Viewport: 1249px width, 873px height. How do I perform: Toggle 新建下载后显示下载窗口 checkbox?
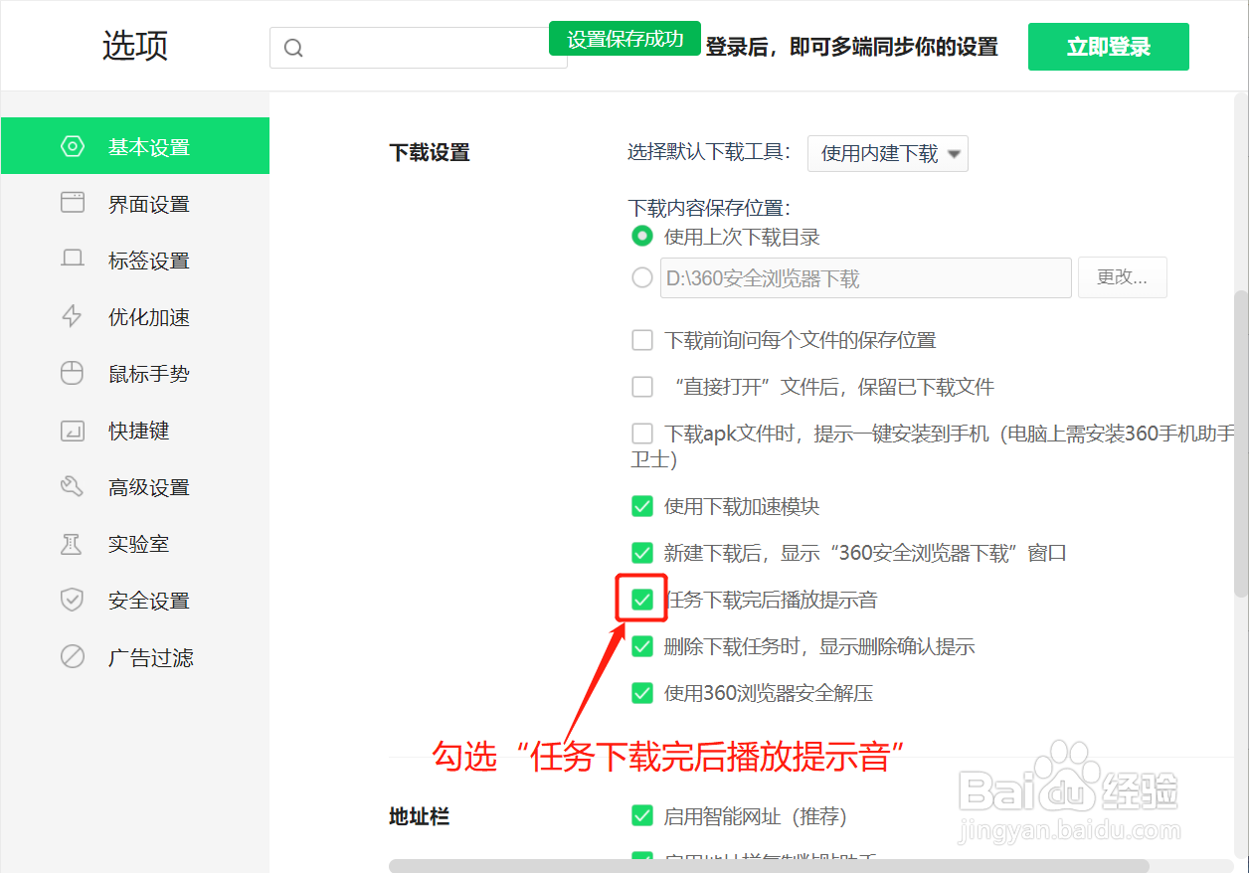point(642,553)
